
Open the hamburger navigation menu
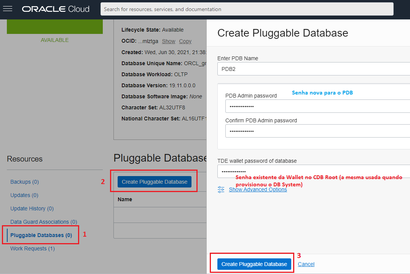tap(8, 9)
